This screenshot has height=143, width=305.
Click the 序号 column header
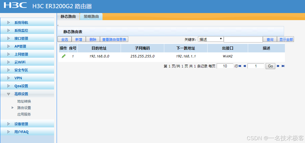tap(73, 48)
